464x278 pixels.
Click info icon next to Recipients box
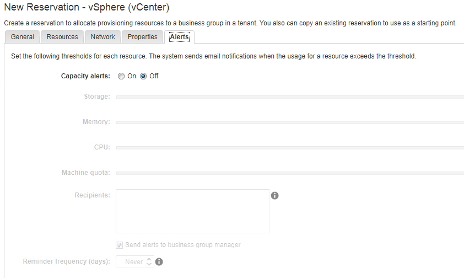point(275,196)
